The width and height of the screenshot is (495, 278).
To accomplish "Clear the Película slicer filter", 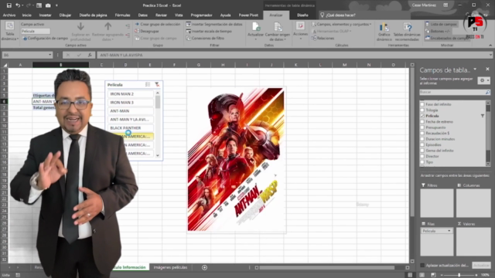I will tap(157, 84).
